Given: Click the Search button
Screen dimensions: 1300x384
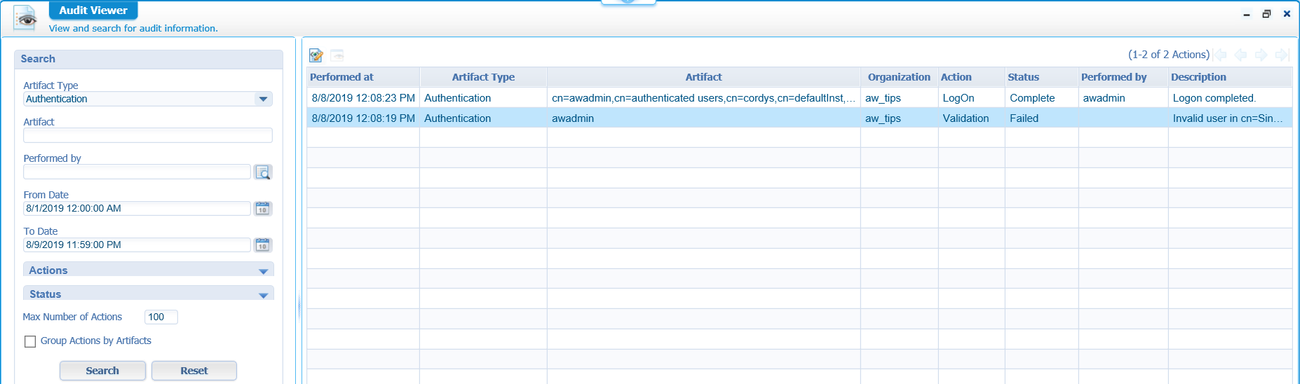Looking at the screenshot, I should pyautogui.click(x=102, y=371).
